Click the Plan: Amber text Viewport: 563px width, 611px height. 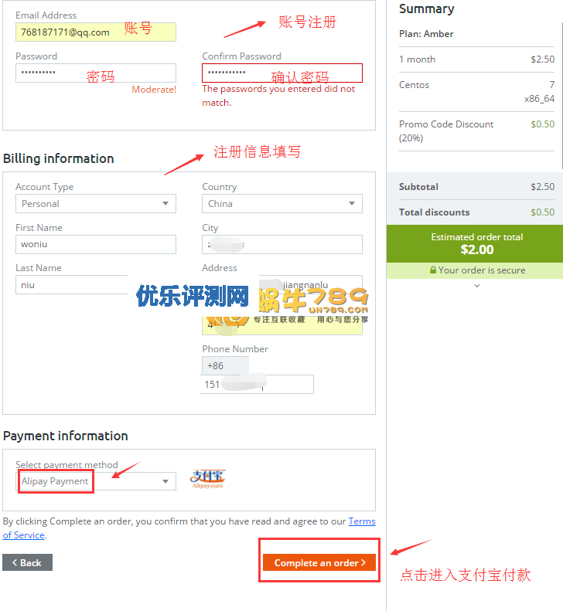(426, 34)
